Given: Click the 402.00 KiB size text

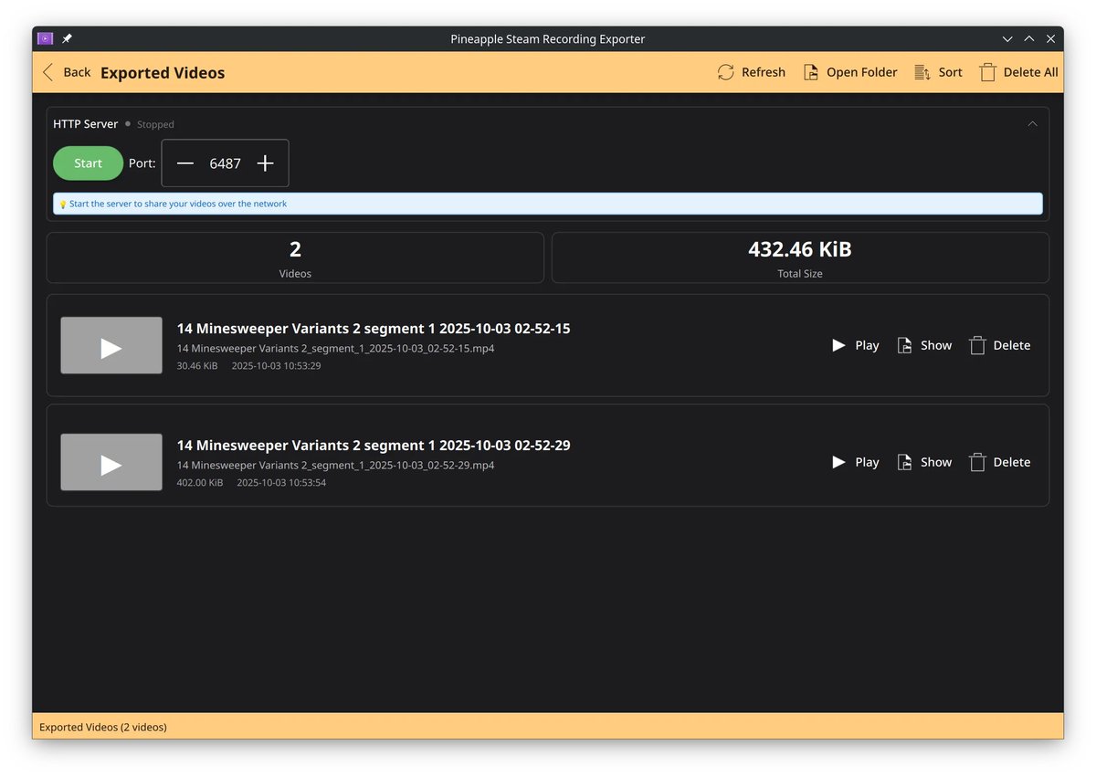Looking at the screenshot, I should click(x=200, y=483).
